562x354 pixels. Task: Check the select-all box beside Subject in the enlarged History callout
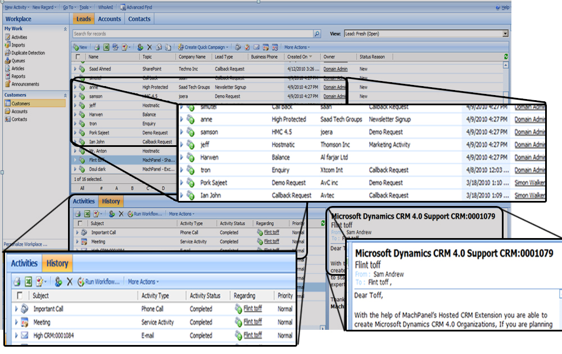tap(20, 295)
